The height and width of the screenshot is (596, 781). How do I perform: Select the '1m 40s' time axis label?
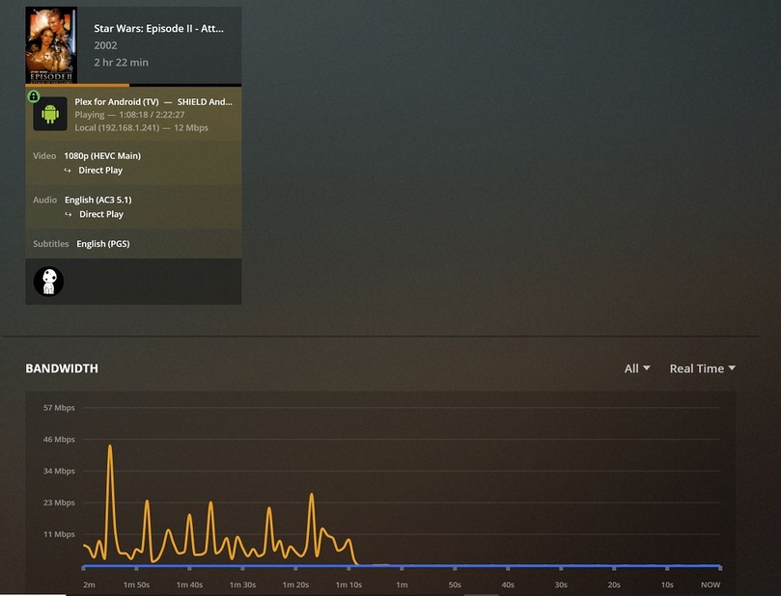click(189, 585)
